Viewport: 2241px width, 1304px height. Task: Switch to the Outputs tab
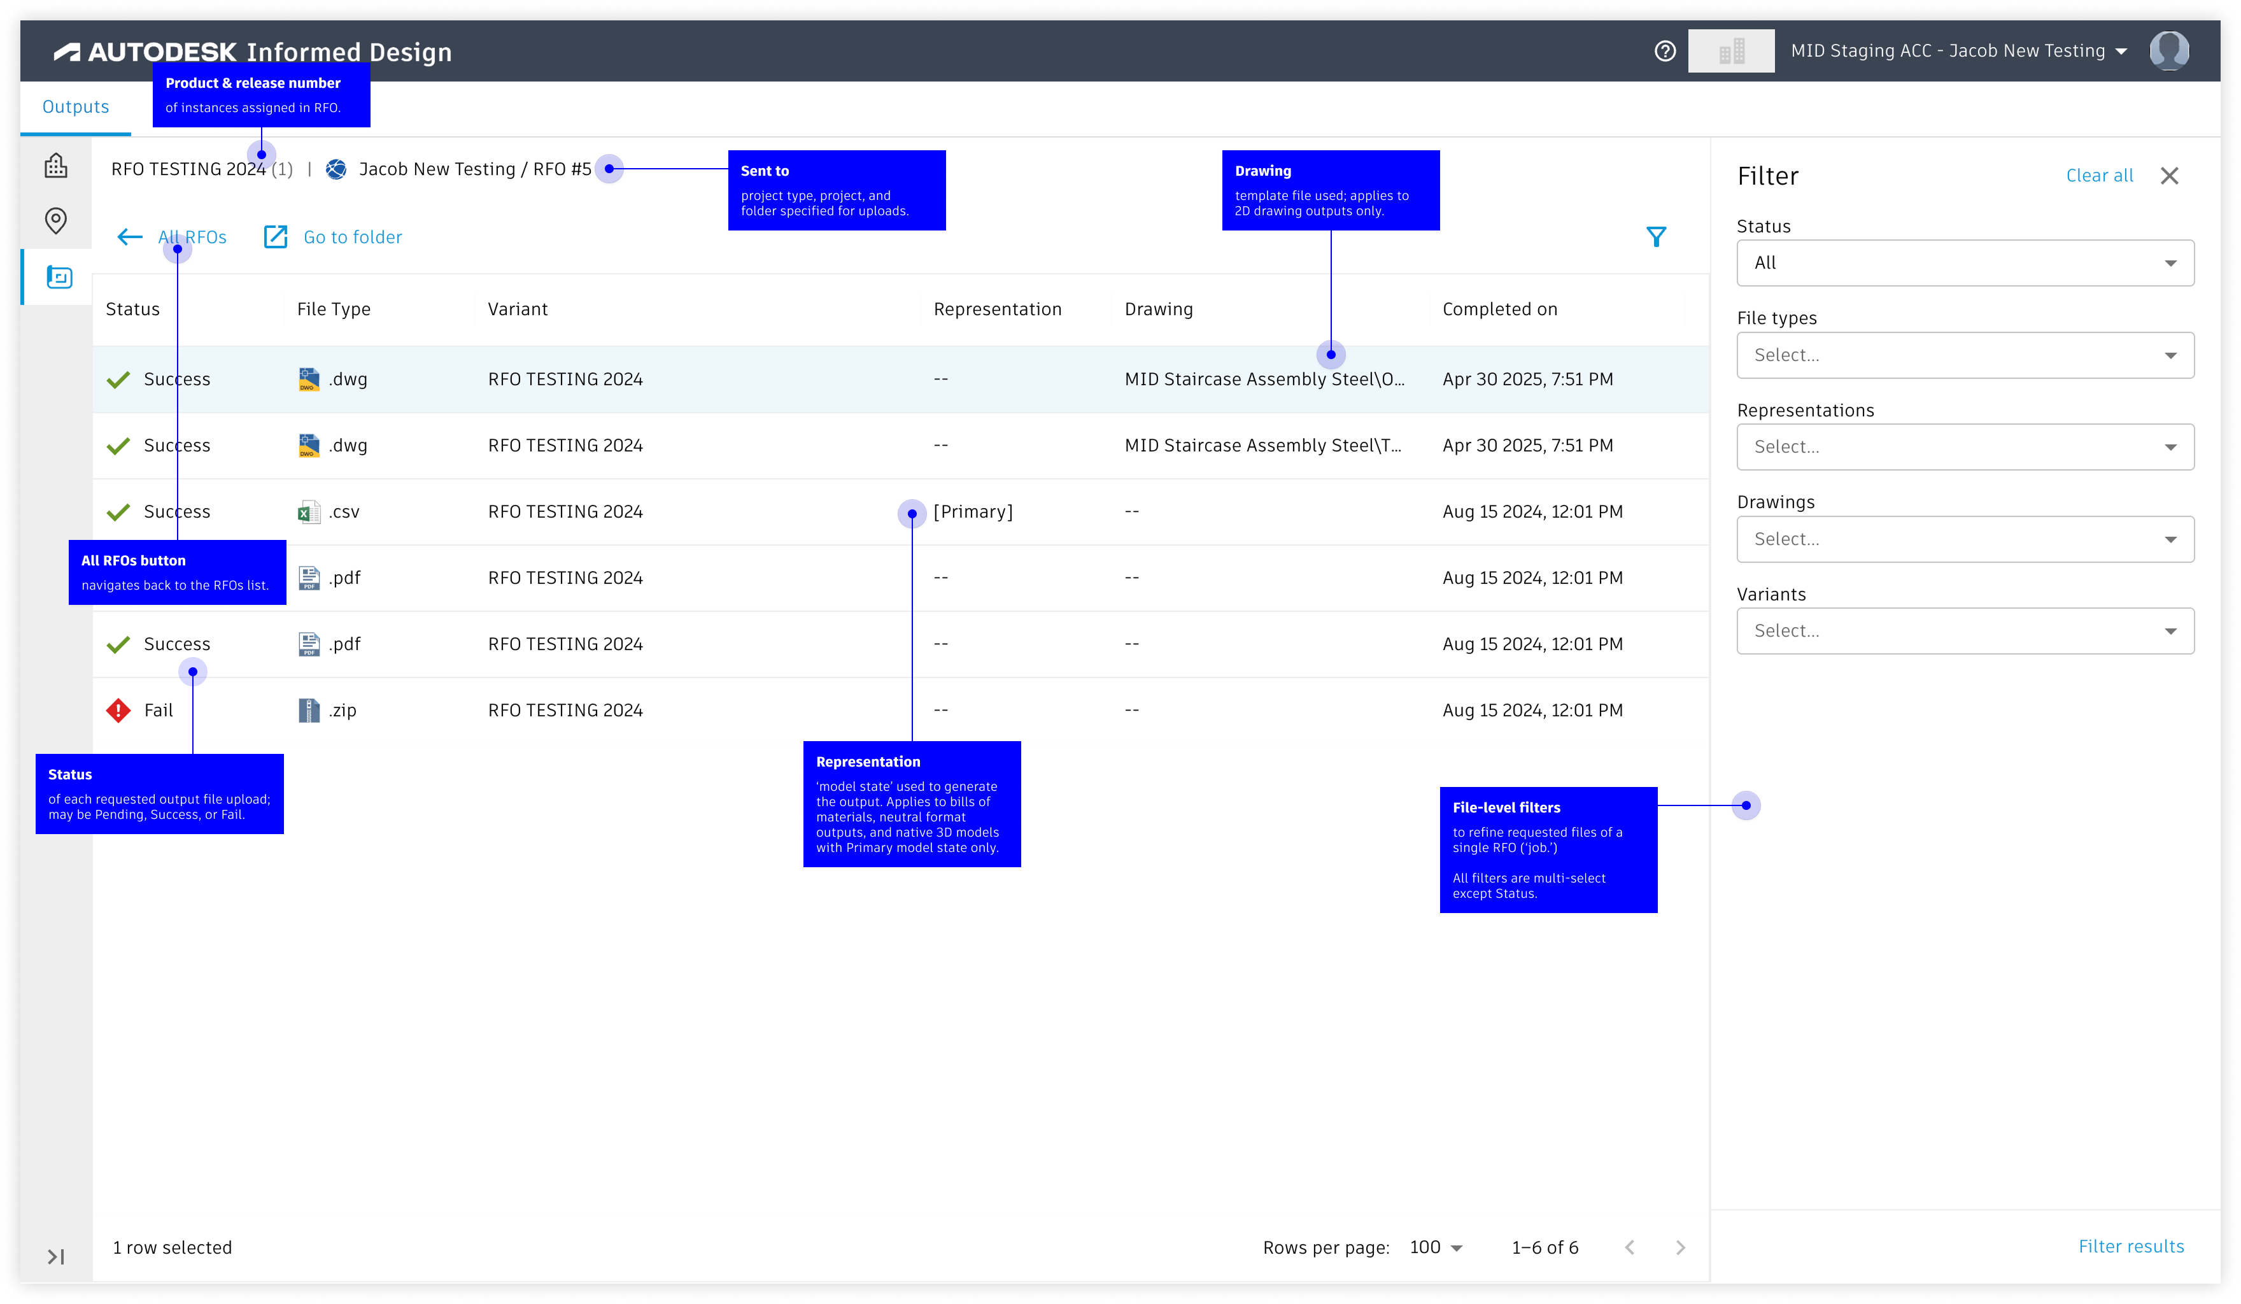(76, 107)
